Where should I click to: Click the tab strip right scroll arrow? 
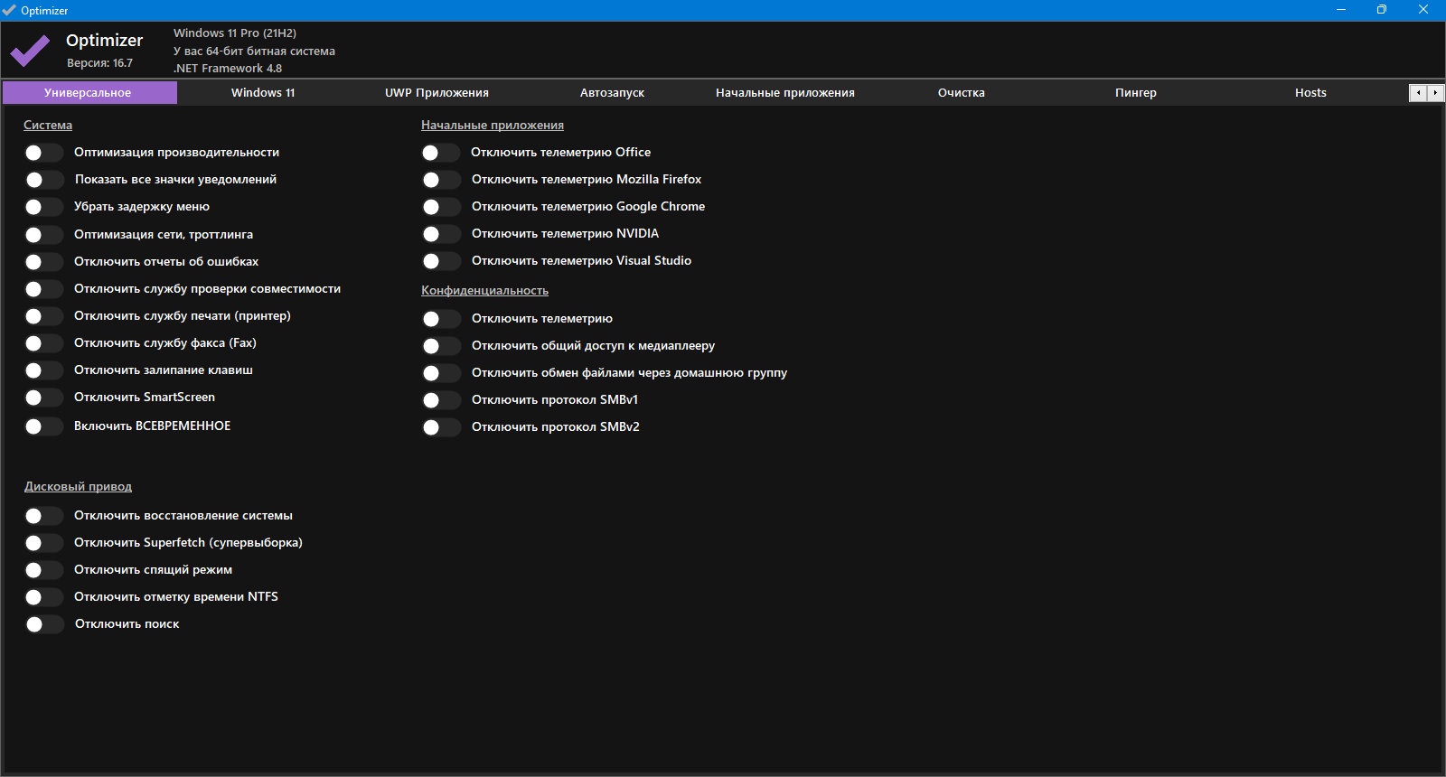tap(1434, 92)
